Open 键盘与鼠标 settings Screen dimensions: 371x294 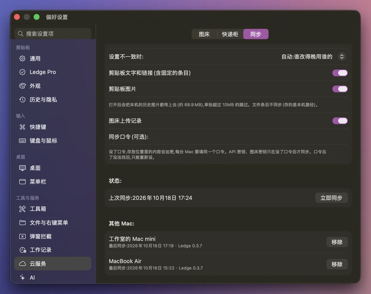click(x=53, y=141)
